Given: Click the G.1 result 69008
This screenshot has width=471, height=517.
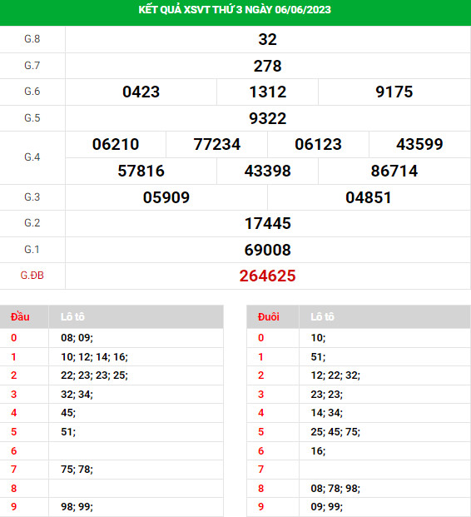Looking at the screenshot, I should pos(267,250).
